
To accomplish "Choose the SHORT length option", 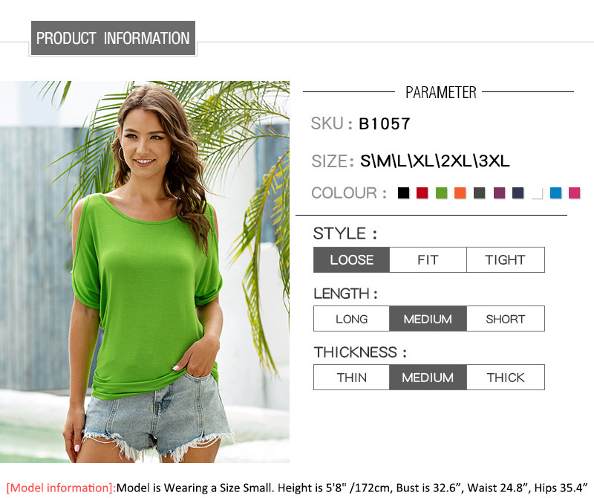I will (x=506, y=319).
